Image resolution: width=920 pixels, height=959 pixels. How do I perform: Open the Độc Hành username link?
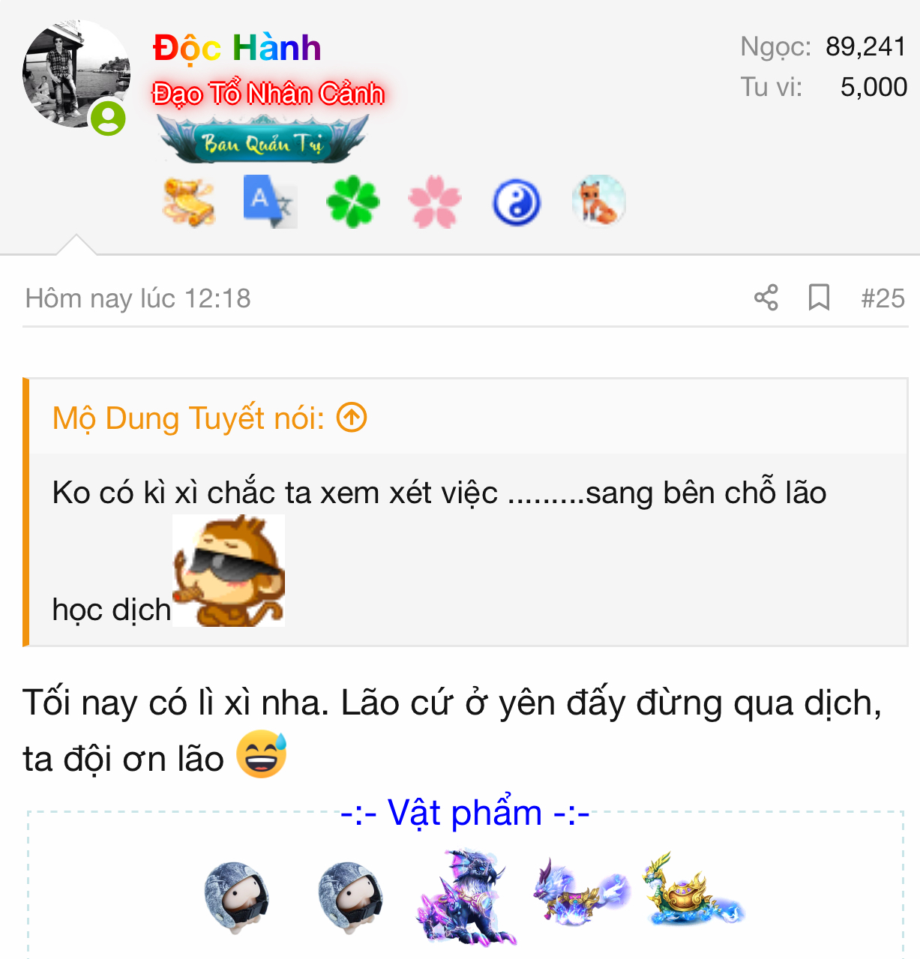237,48
